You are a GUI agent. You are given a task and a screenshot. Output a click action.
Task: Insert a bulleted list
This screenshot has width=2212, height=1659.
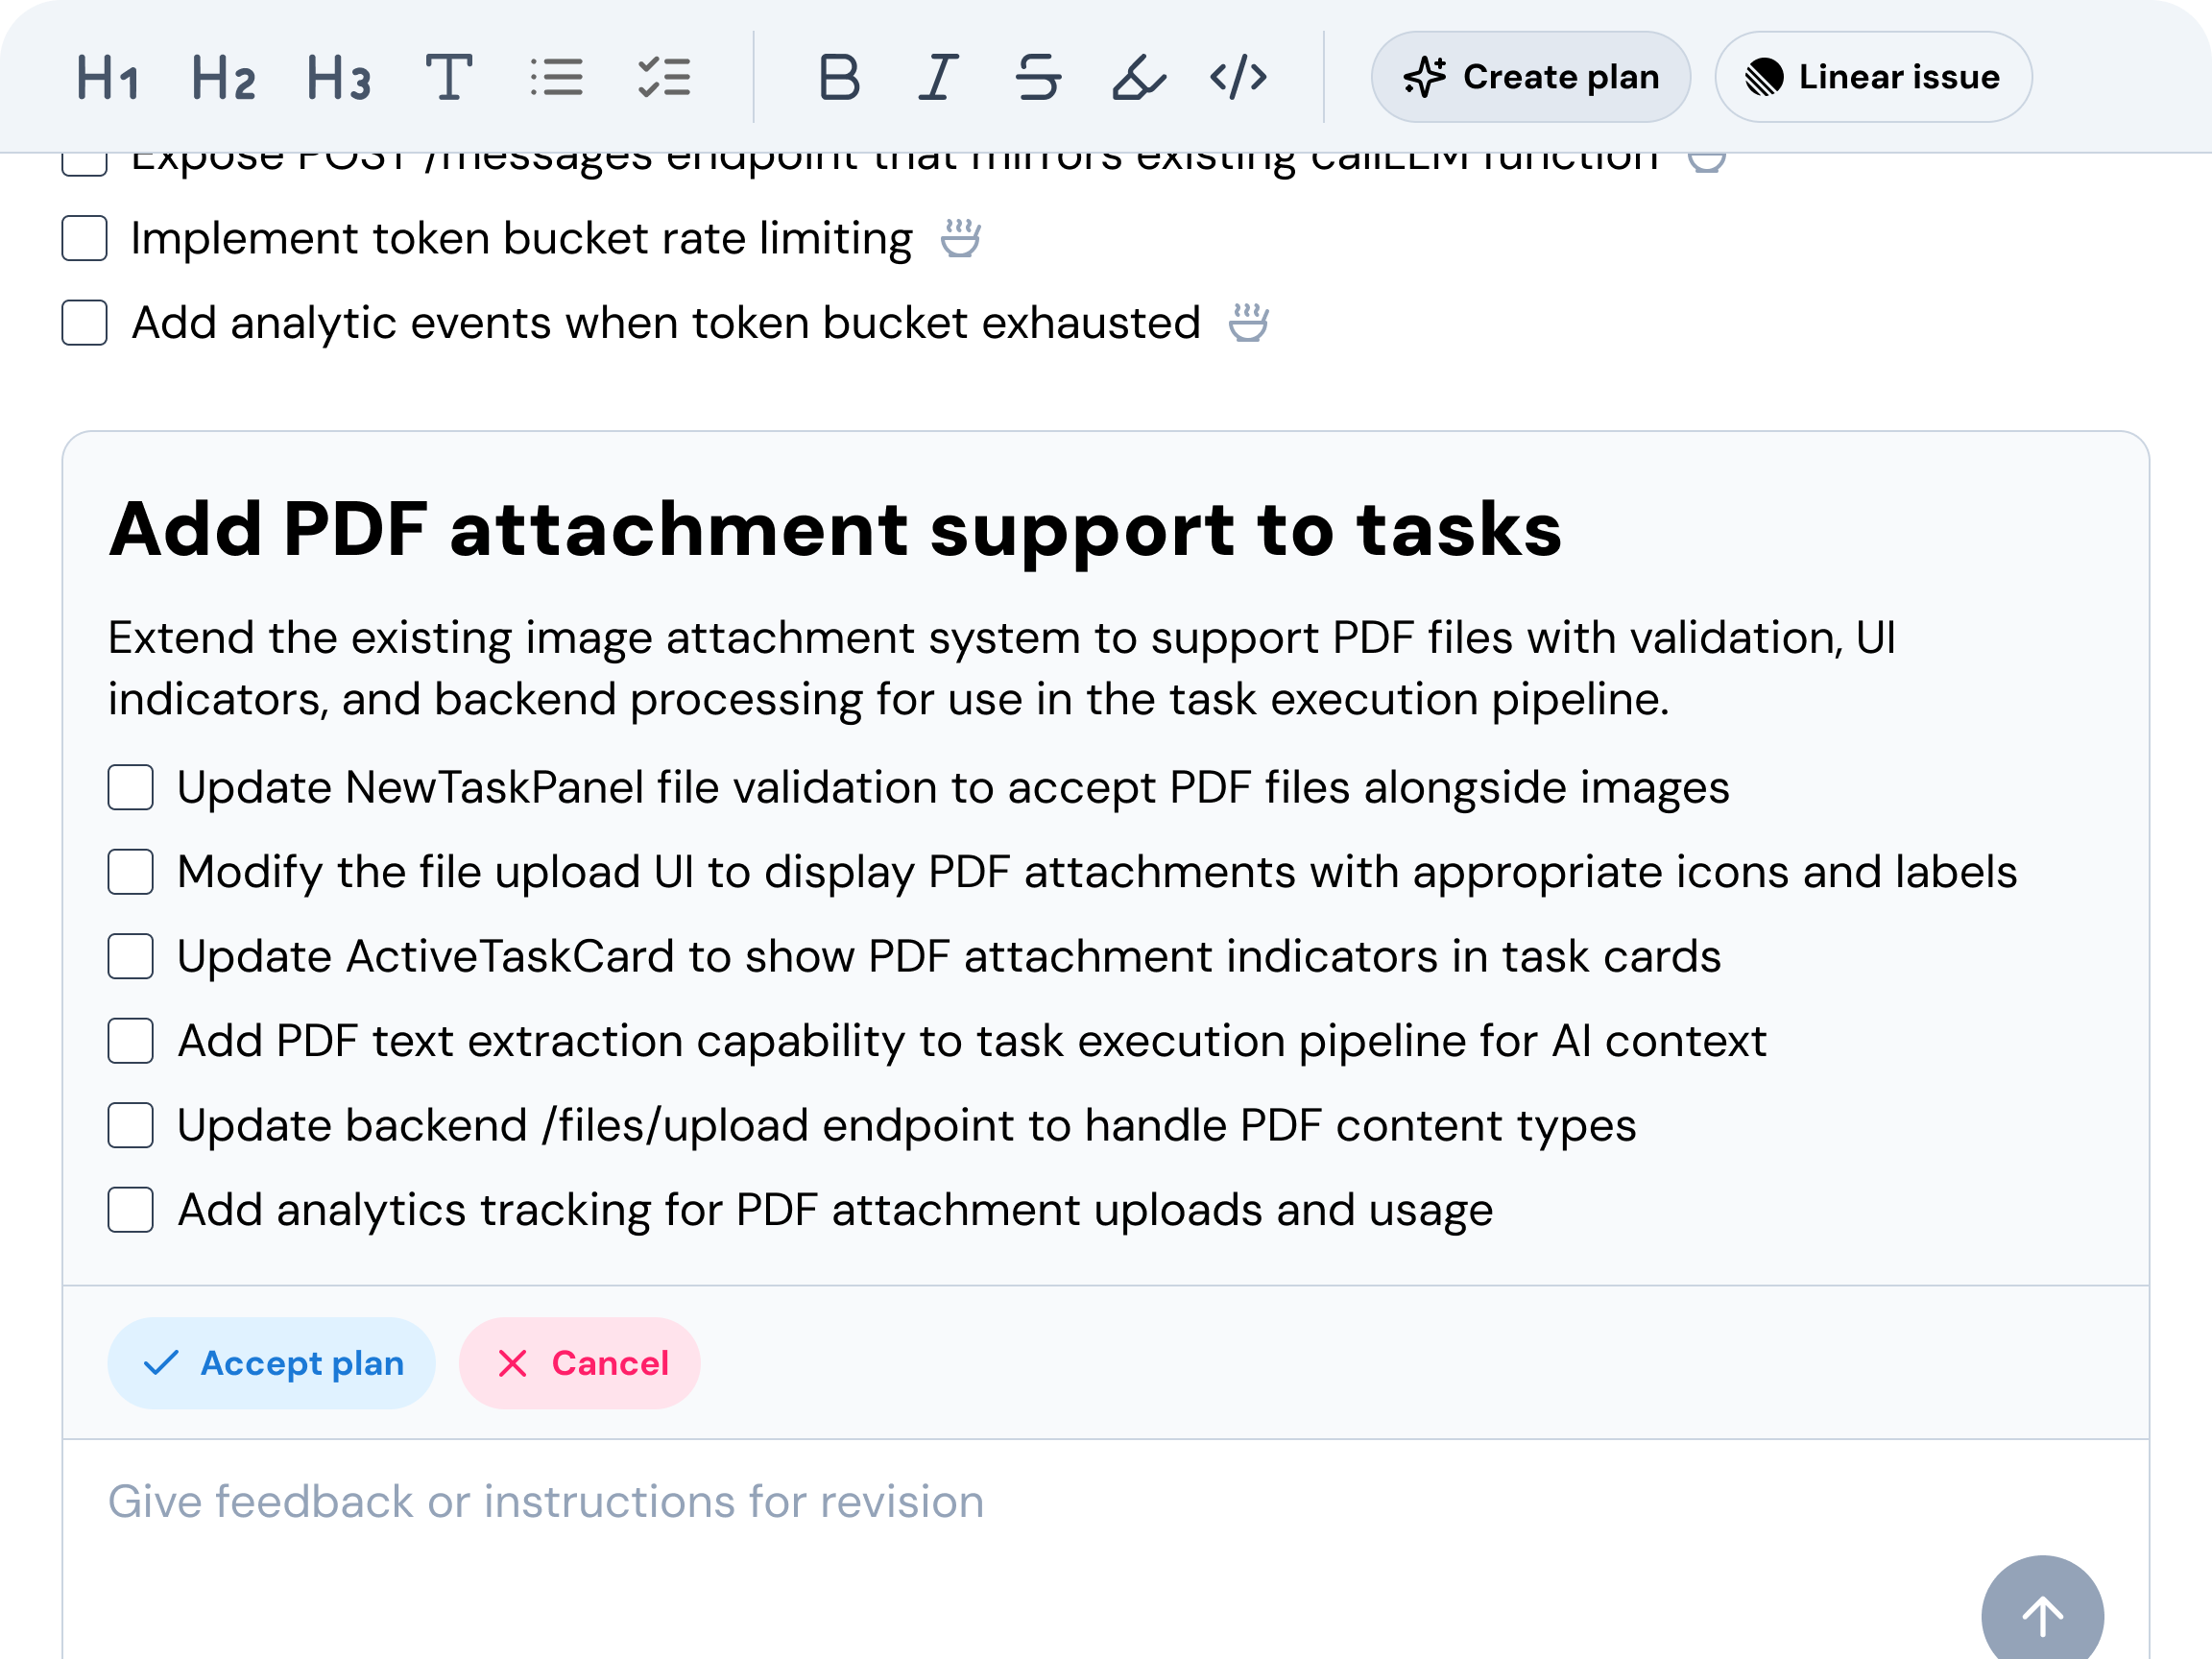click(556, 78)
